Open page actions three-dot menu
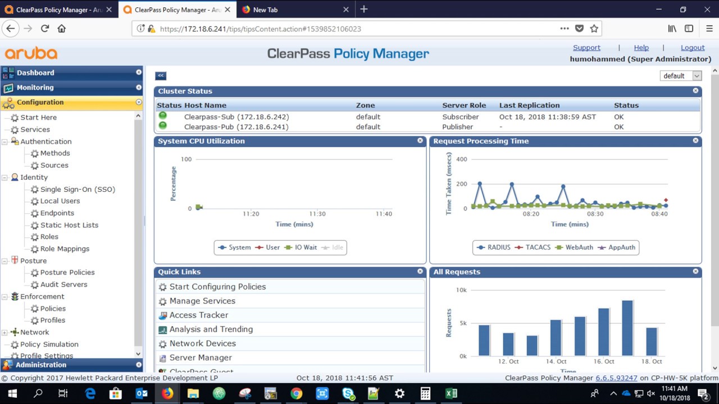 [565, 29]
